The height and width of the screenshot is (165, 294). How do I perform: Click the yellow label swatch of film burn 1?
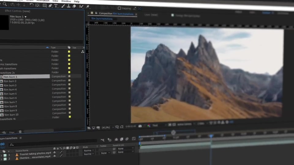pyautogui.click(x=69, y=76)
